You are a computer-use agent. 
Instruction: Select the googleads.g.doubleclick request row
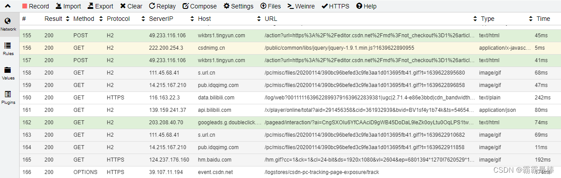[x=290, y=123]
